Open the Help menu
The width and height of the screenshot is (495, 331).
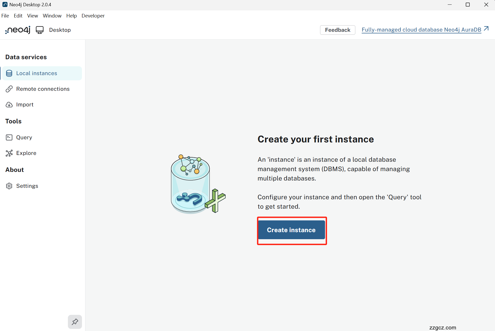tap(72, 16)
